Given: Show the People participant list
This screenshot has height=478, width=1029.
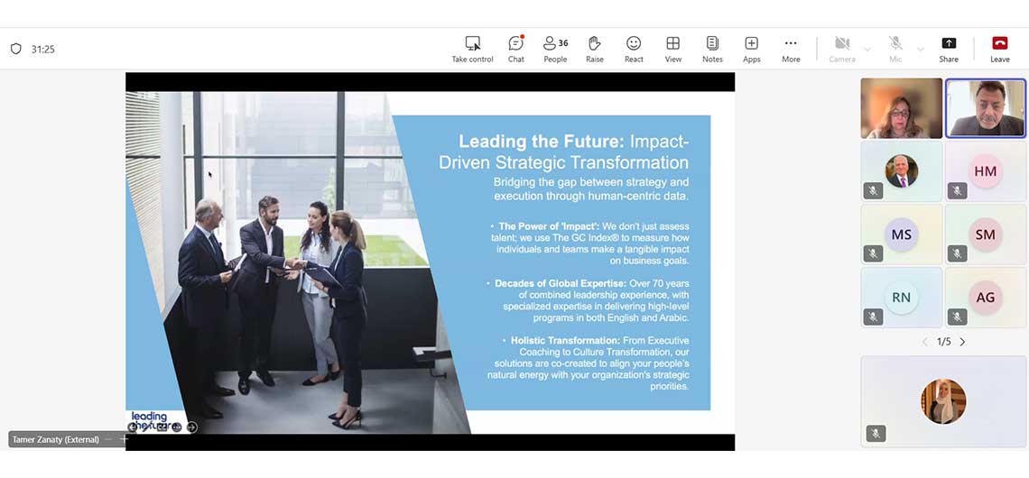Looking at the screenshot, I should coord(555,49).
